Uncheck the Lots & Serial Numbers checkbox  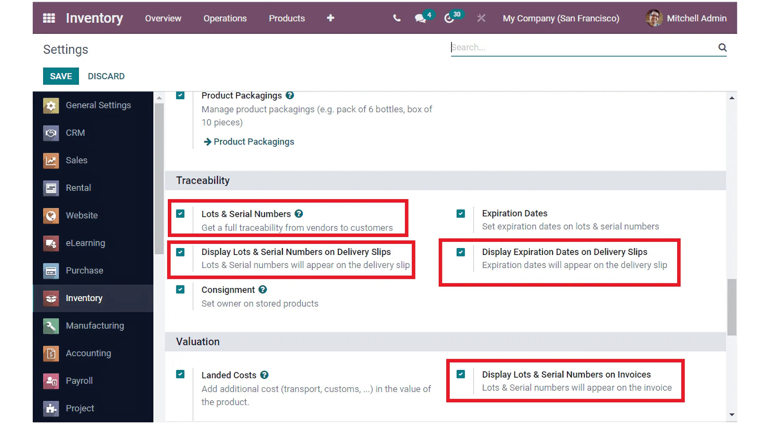tap(180, 213)
